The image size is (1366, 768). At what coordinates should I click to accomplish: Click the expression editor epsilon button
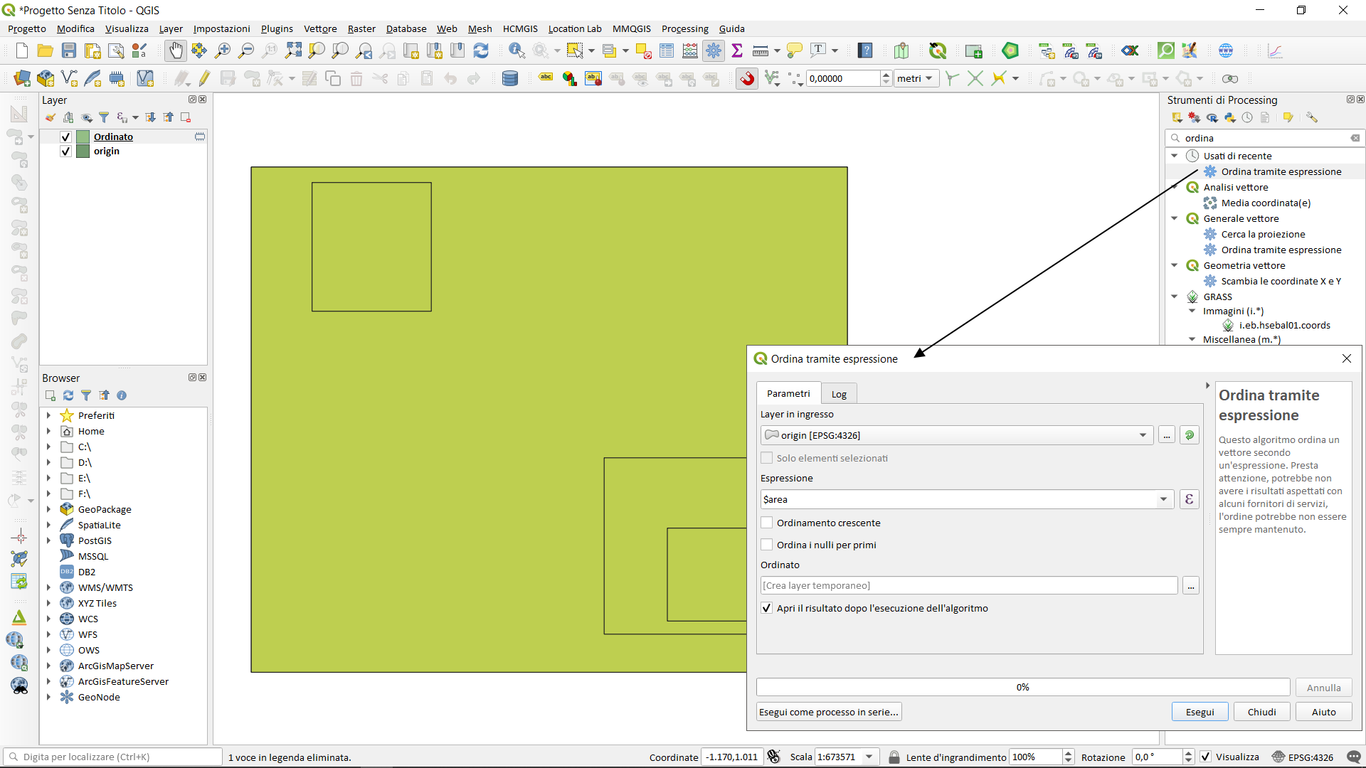point(1189,499)
